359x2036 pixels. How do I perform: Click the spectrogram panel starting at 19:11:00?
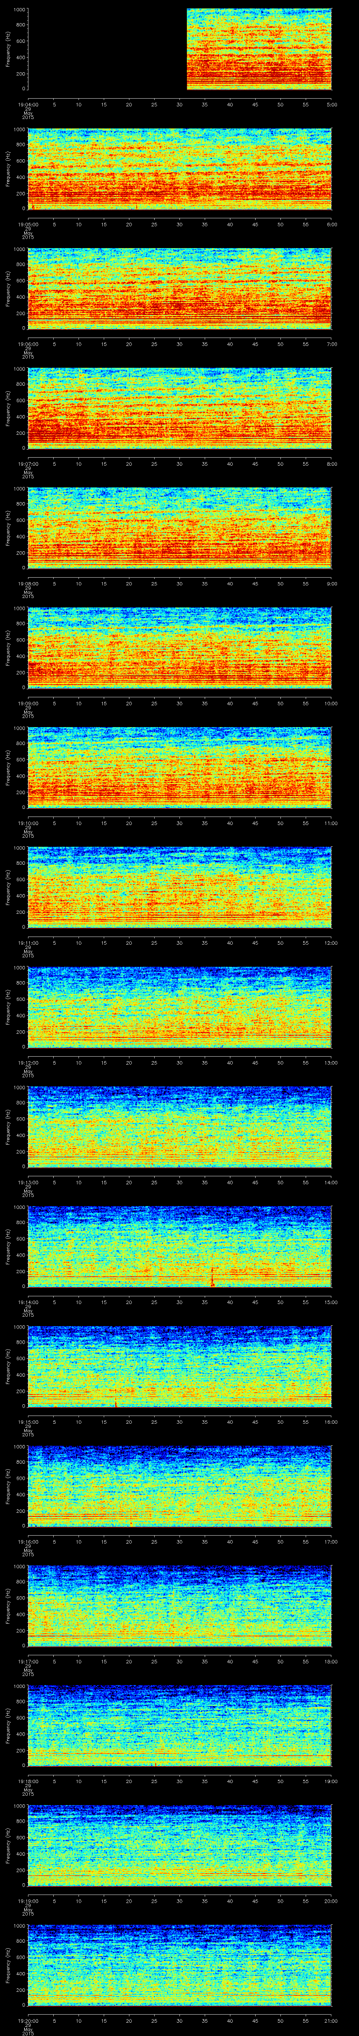point(180,887)
